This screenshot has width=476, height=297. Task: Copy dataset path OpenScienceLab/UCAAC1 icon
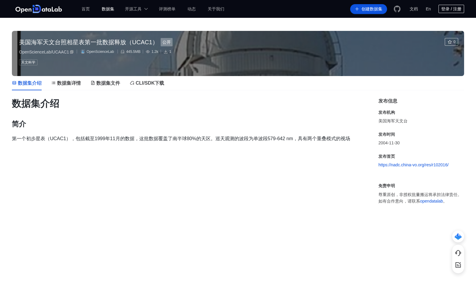[72, 52]
